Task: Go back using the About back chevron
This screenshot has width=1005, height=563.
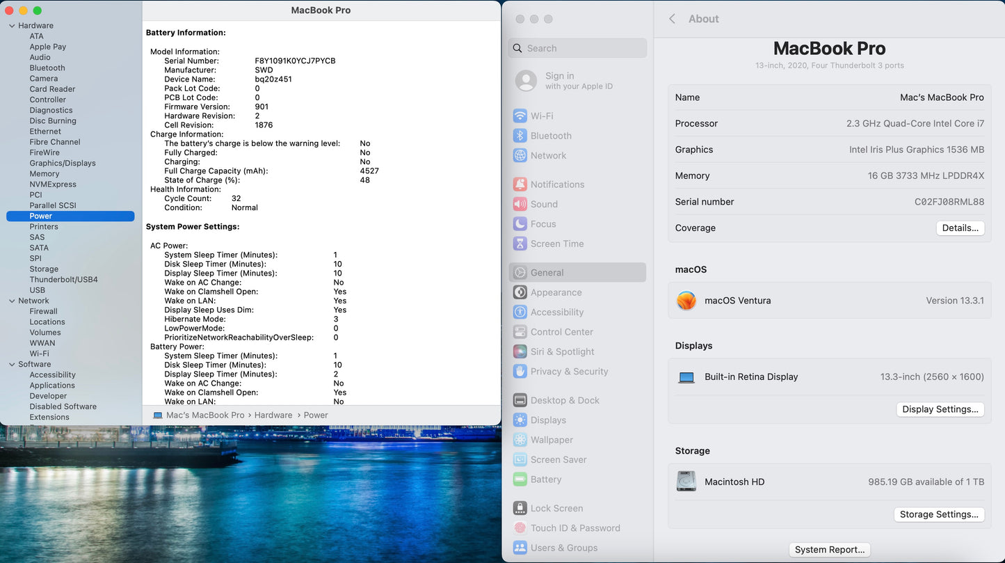Action: click(672, 19)
